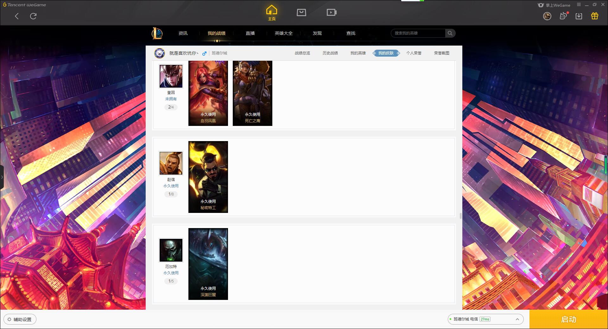
Task: Click the 27ms ping indicator
Action: click(x=485, y=319)
